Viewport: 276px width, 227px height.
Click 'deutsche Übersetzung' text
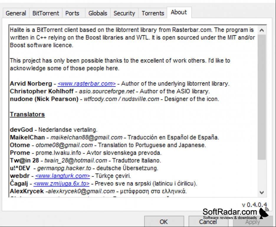pos(127,168)
